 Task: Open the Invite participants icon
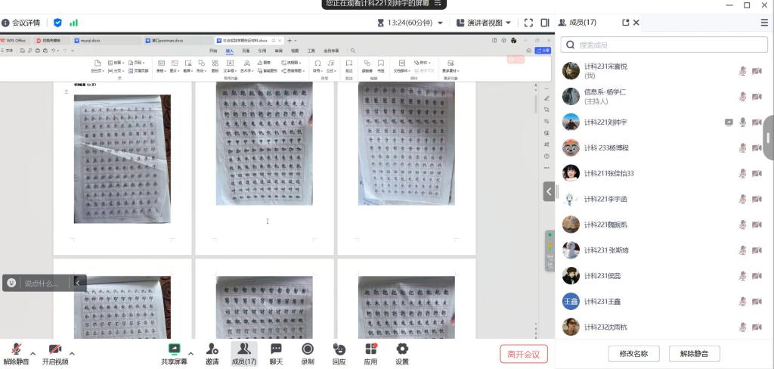pos(212,349)
